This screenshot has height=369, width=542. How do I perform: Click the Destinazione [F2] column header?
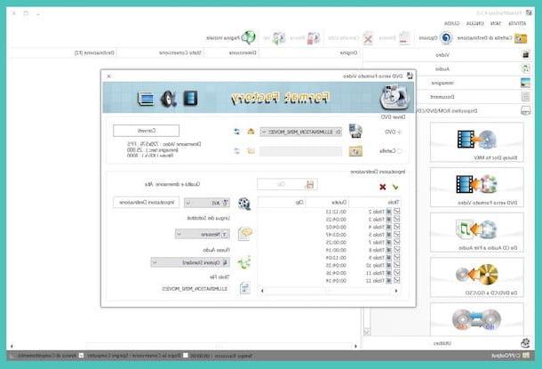point(94,53)
